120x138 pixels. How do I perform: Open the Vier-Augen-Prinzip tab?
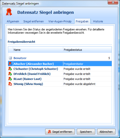coord(60,21)
